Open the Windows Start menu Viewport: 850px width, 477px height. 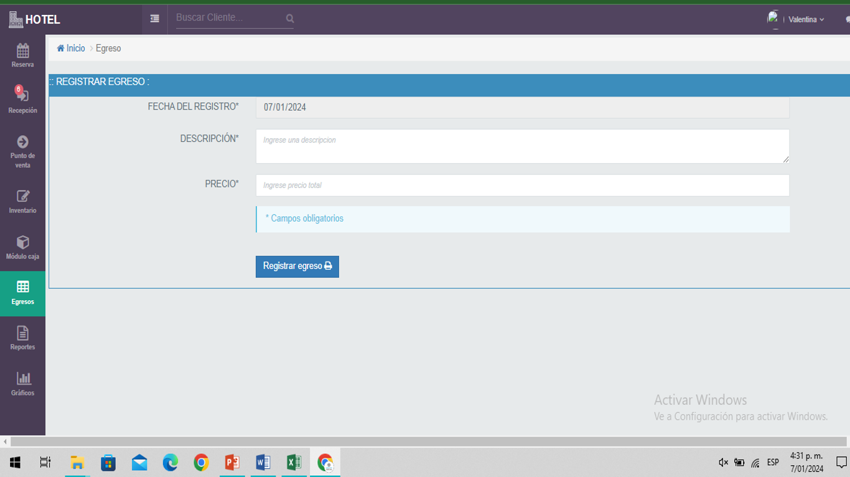[x=15, y=463]
